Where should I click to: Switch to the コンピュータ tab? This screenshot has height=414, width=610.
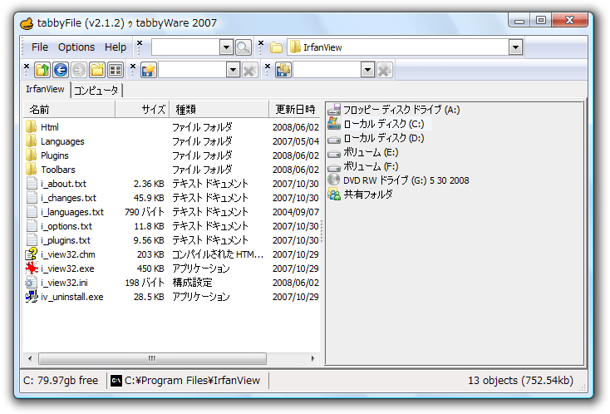(96, 91)
